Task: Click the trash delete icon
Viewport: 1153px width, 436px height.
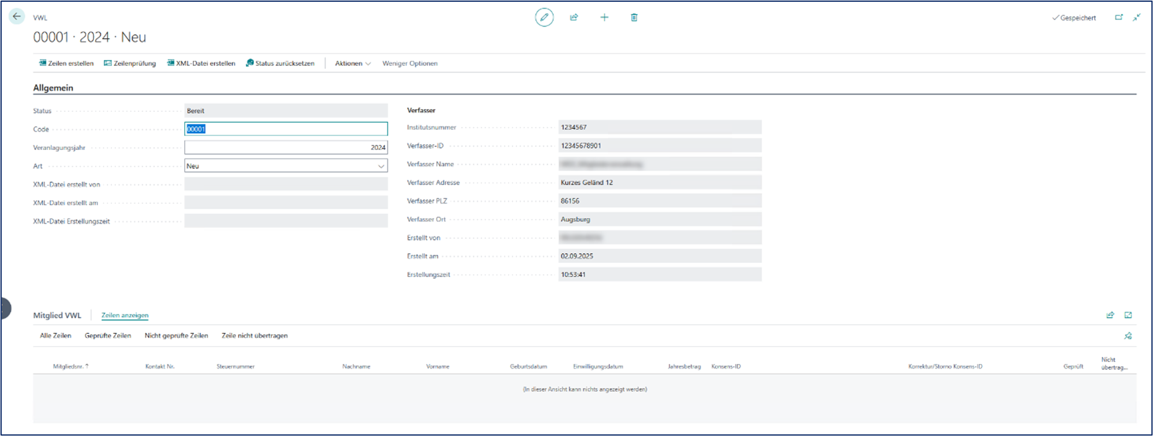Action: pos(634,17)
